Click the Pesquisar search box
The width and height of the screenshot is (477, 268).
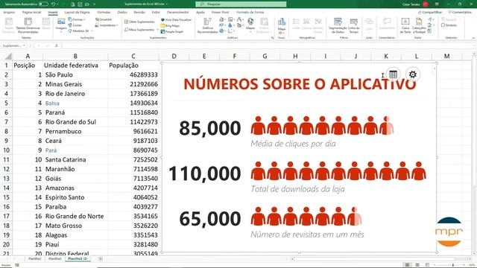pyautogui.click(x=241, y=4)
